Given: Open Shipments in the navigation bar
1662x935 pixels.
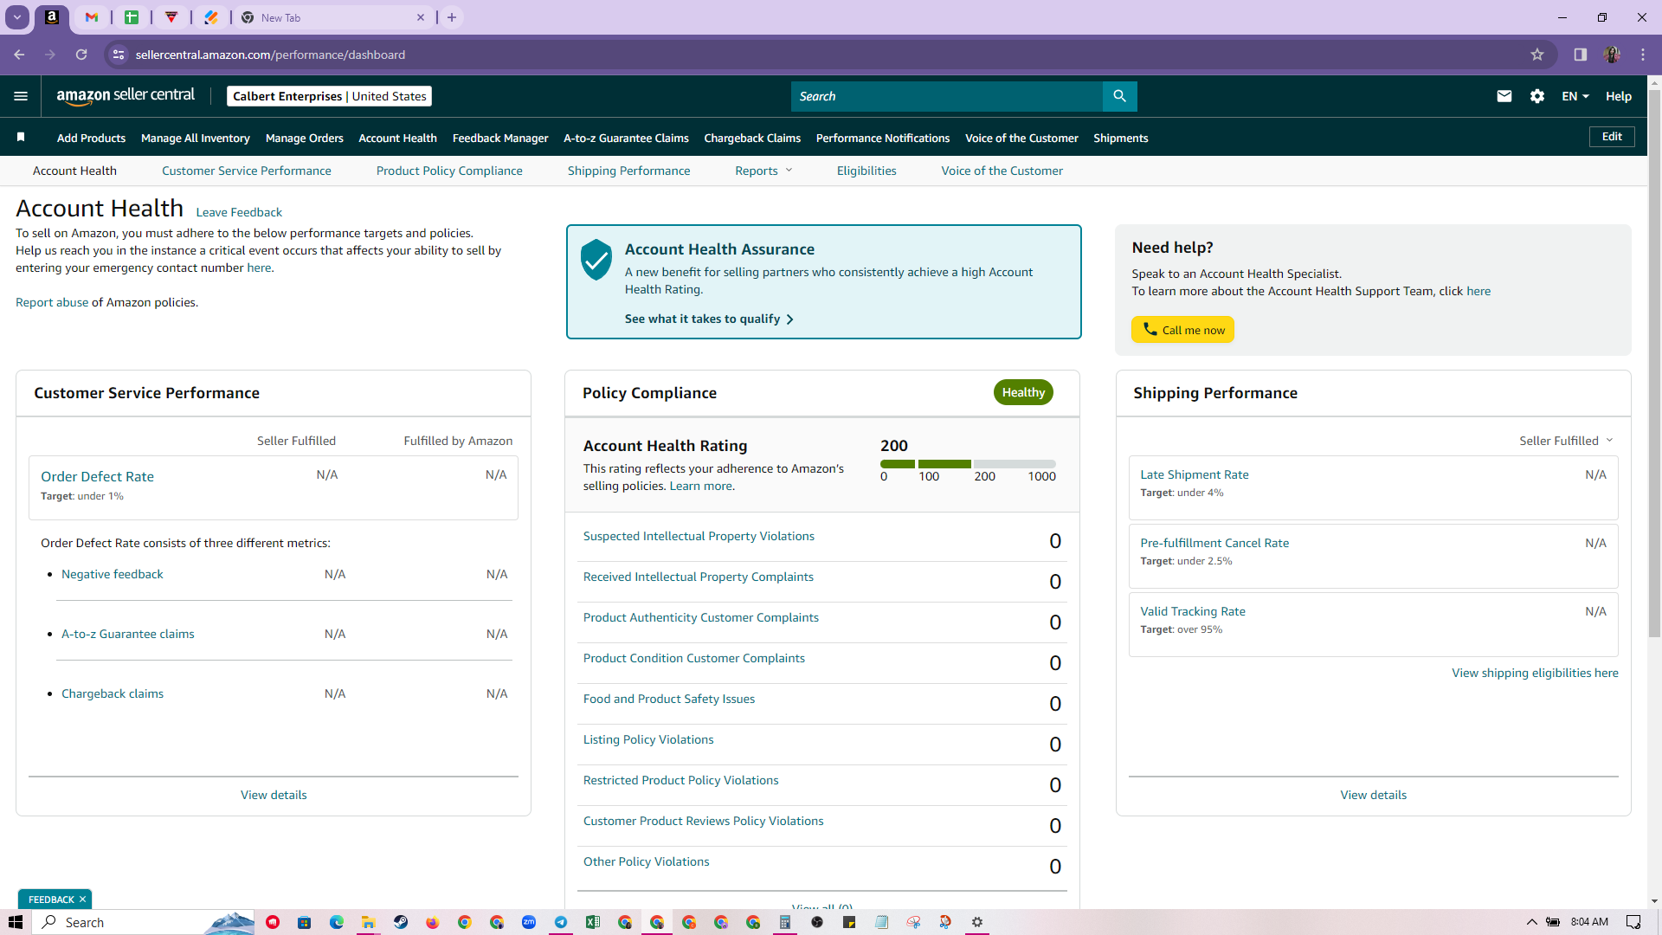Looking at the screenshot, I should pos(1121,138).
